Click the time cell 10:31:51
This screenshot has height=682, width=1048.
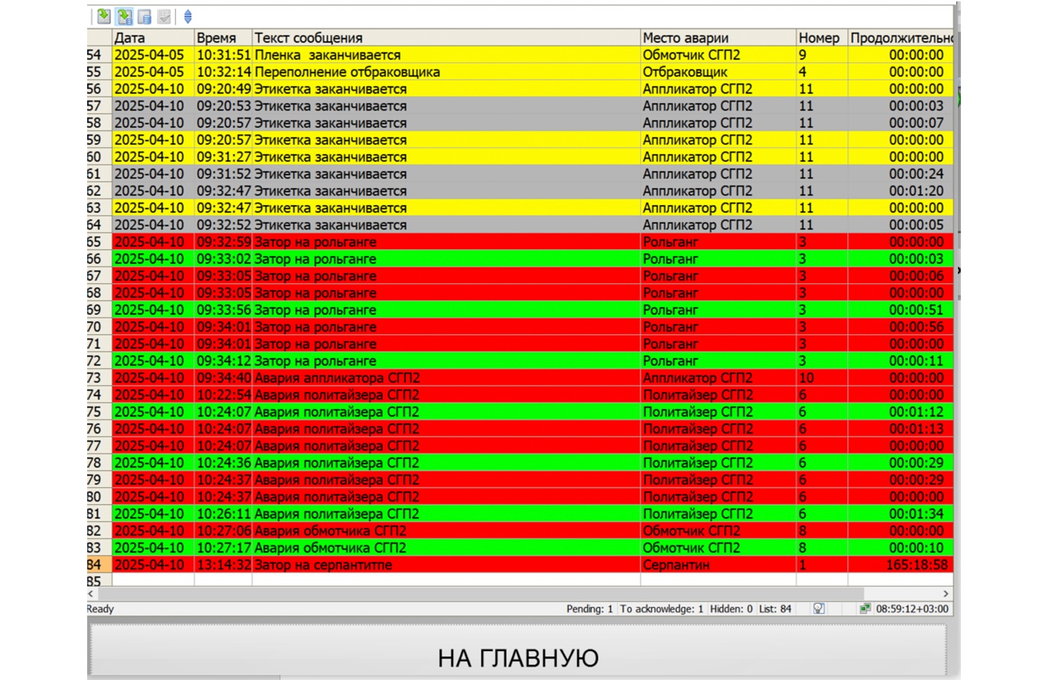(x=224, y=55)
